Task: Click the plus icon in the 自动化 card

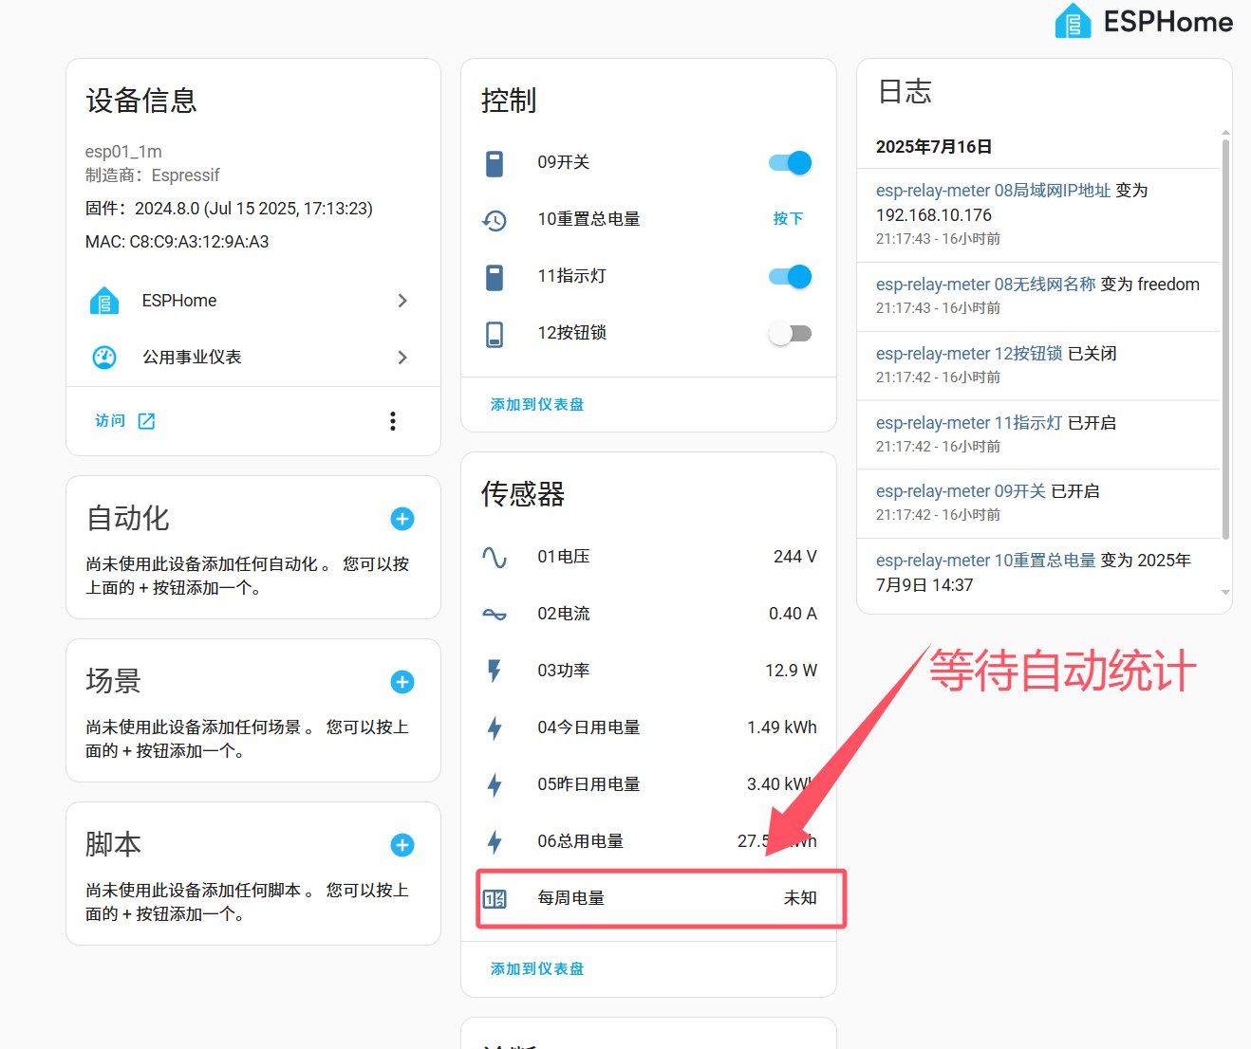Action: (x=402, y=519)
